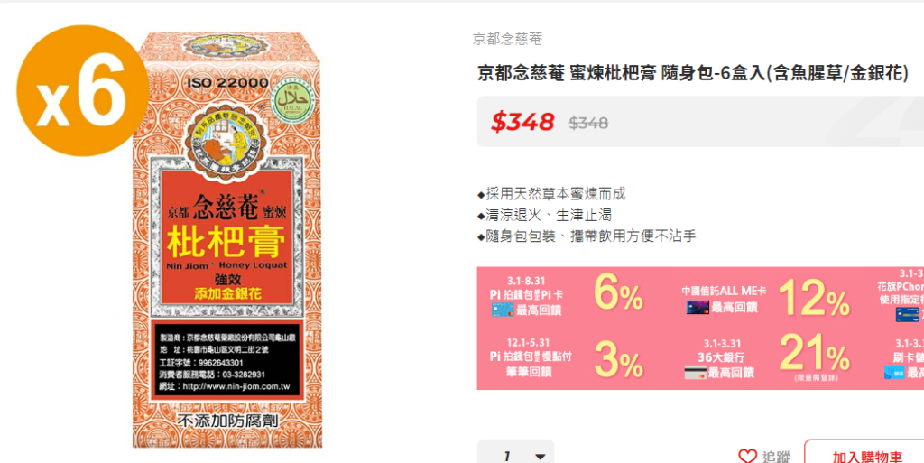The image size is (924, 463).
Task: Click the Pi card icon in banner
Action: click(503, 310)
